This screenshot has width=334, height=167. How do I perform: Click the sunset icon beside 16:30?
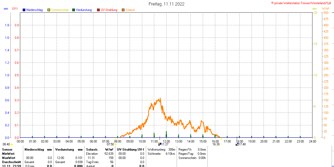[x=221, y=144]
